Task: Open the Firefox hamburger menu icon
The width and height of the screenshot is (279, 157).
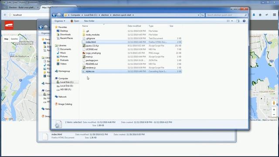Action: tap(274, 15)
